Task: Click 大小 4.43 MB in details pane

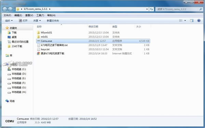Action: click(x=43, y=123)
